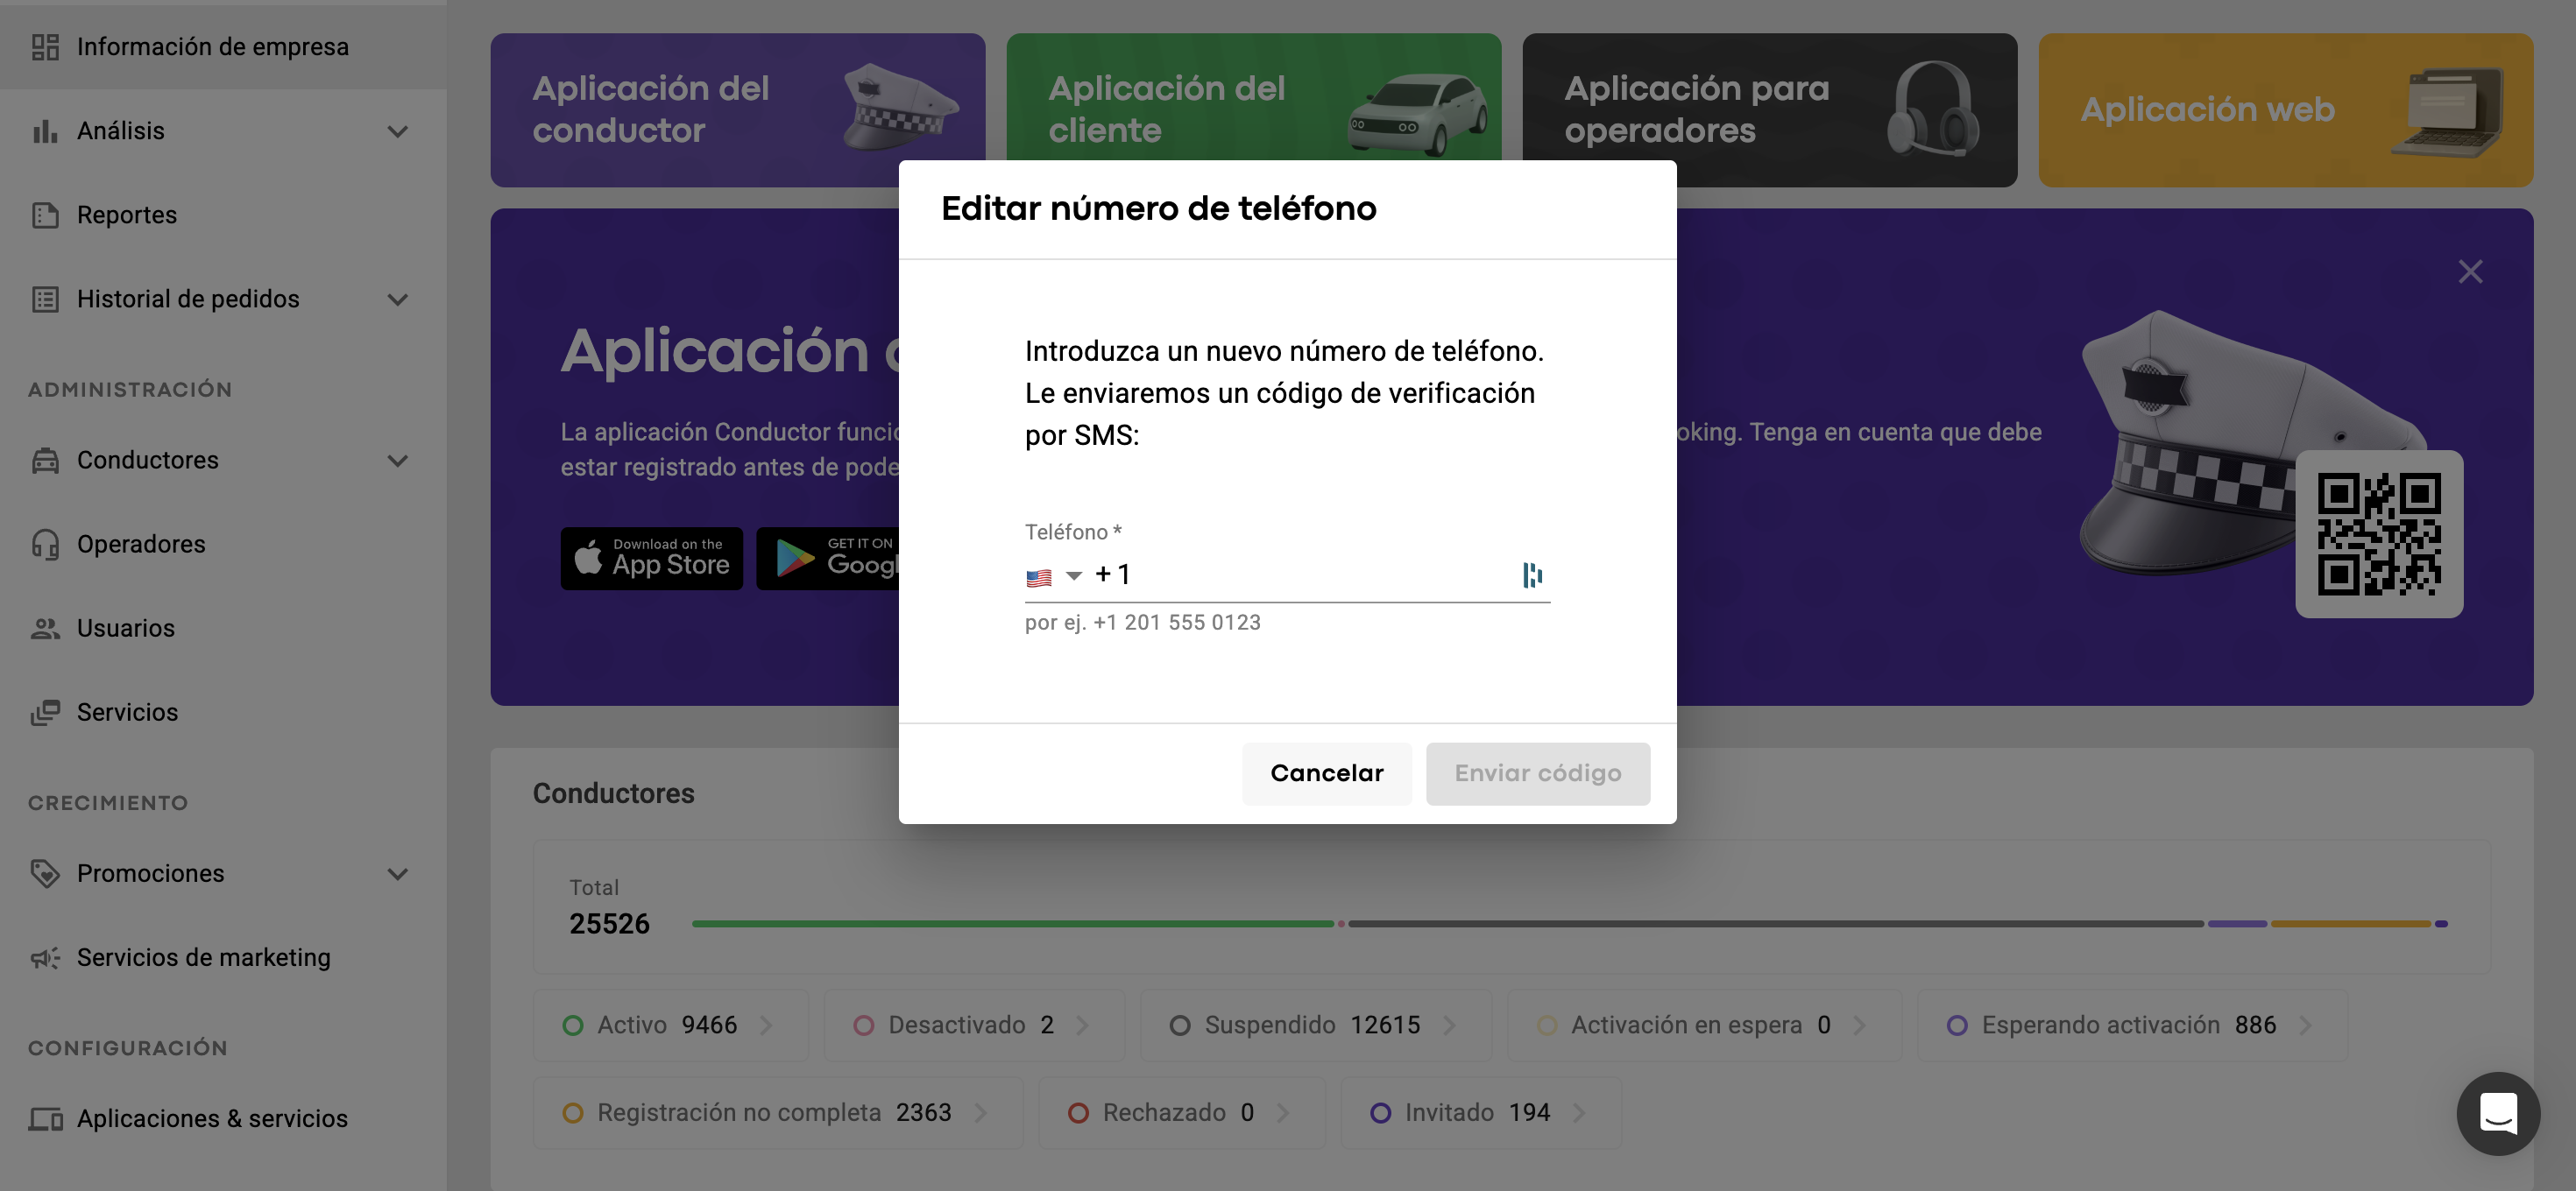Click the Información de empresa grid icon
This screenshot has height=1191, width=2576.
pos(45,47)
